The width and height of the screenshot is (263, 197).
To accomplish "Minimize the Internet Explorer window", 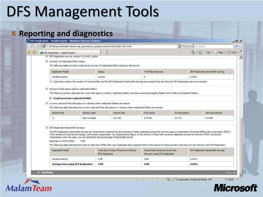I will (x=233, y=41).
